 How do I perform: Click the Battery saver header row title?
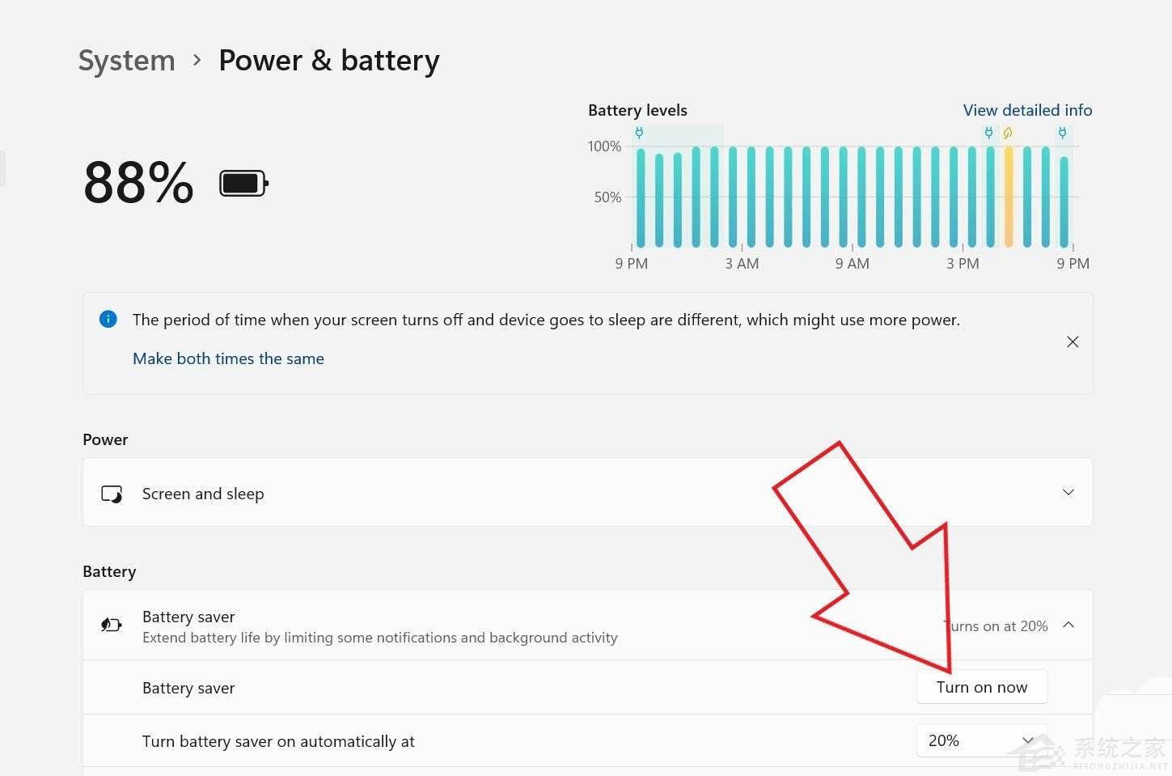click(188, 617)
